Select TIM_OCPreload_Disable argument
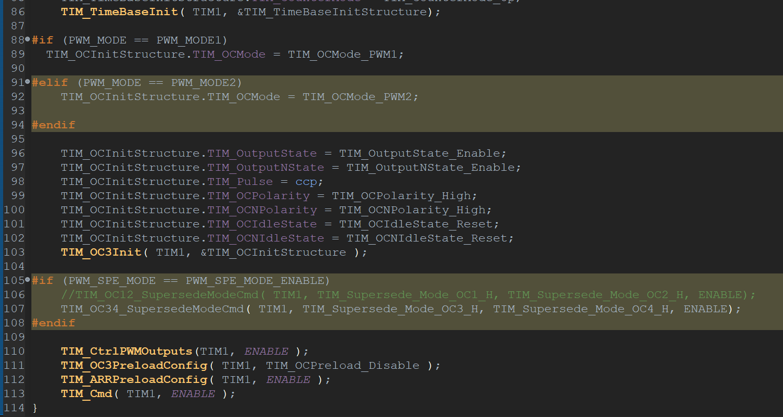This screenshot has width=783, height=417. [x=343, y=366]
